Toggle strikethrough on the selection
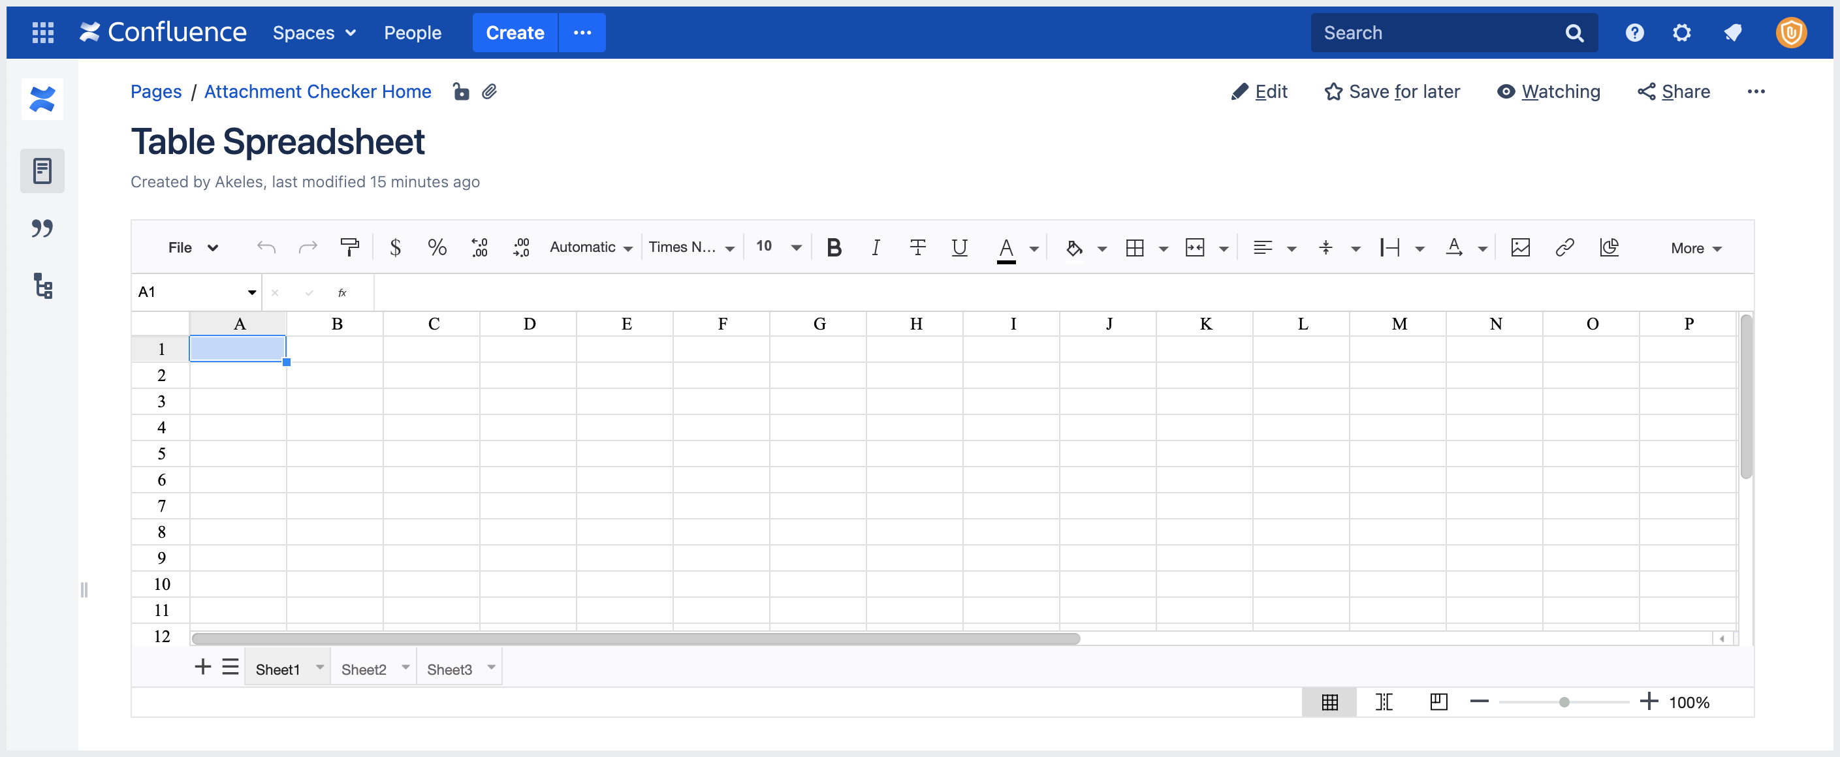The width and height of the screenshot is (1840, 757). pyautogui.click(x=918, y=247)
